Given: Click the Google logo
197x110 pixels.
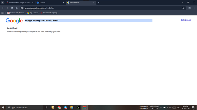Looking at the screenshot, I should point(14,21).
